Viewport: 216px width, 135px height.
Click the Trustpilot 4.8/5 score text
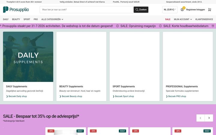click(24, 2)
